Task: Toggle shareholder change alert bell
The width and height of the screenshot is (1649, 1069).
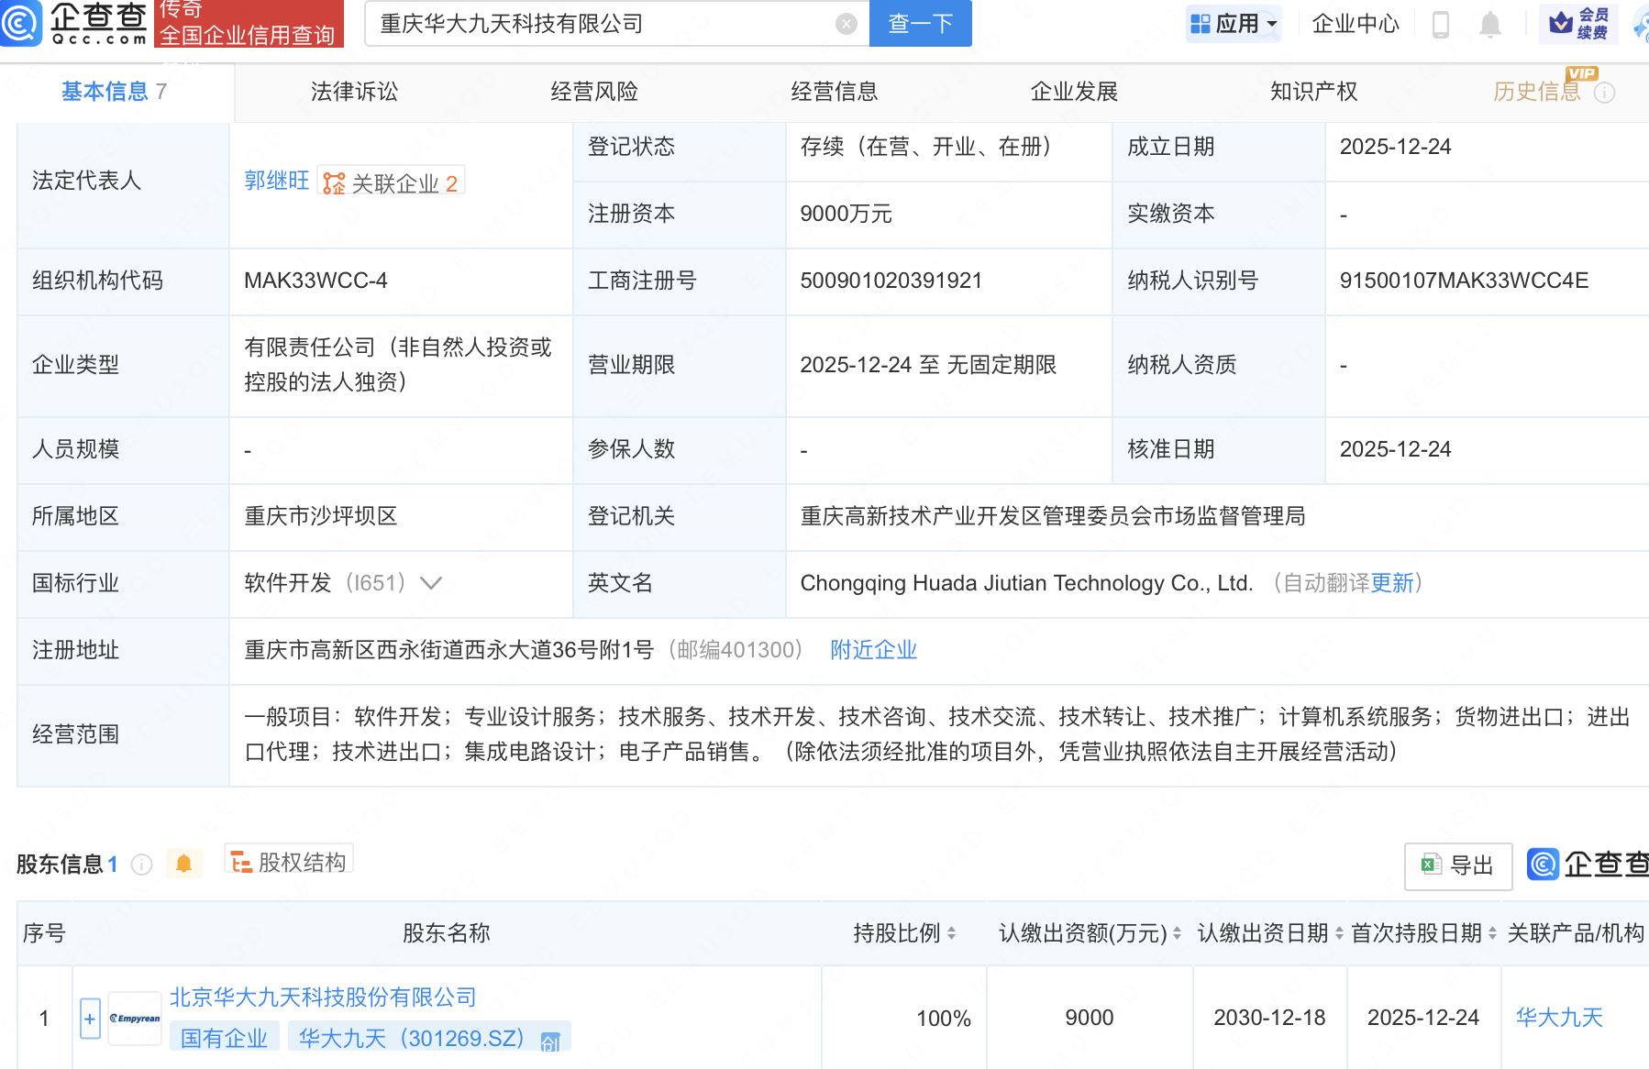Action: [x=183, y=864]
